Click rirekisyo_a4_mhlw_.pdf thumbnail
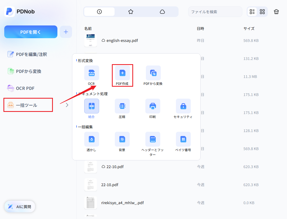The image size is (287, 219). click(x=91, y=203)
